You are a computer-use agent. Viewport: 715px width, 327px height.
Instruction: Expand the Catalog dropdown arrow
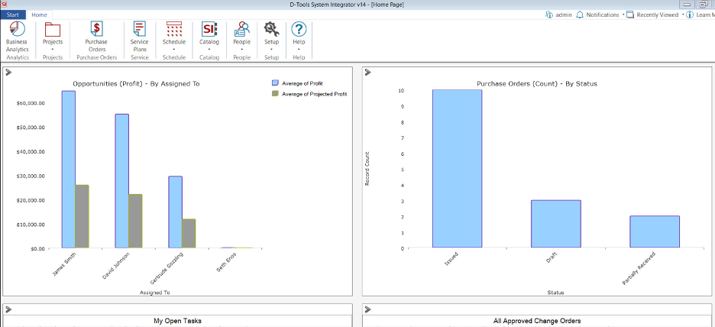(x=209, y=49)
